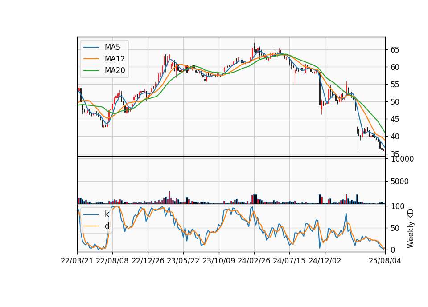The height and width of the screenshot is (307, 428).
Task: Click the MA12 legend label
Action: tap(115, 59)
